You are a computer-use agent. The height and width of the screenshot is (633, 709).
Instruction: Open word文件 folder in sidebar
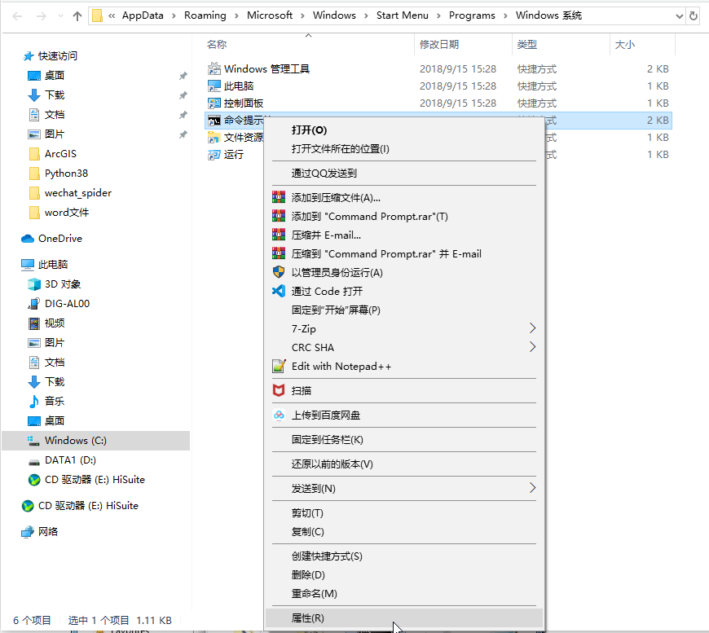pos(67,213)
